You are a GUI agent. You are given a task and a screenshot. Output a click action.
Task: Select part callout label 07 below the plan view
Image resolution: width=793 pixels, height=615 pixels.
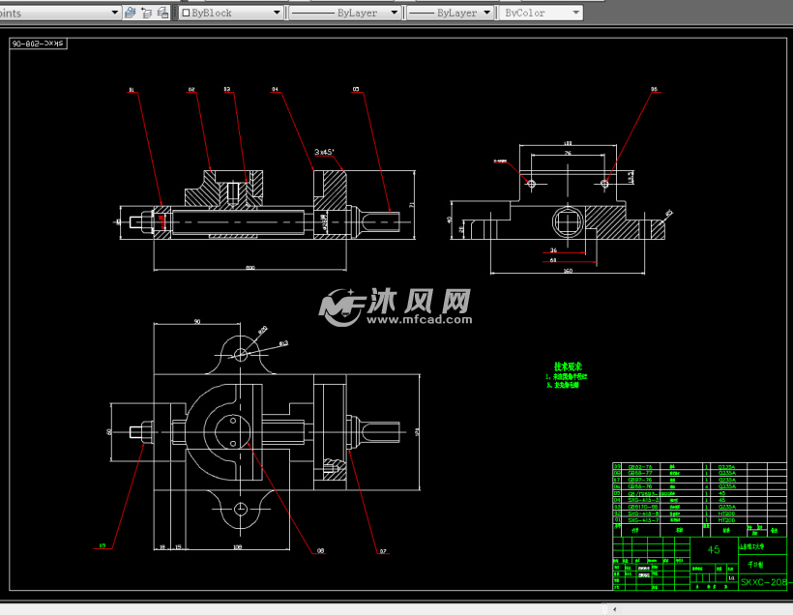pyautogui.click(x=382, y=551)
